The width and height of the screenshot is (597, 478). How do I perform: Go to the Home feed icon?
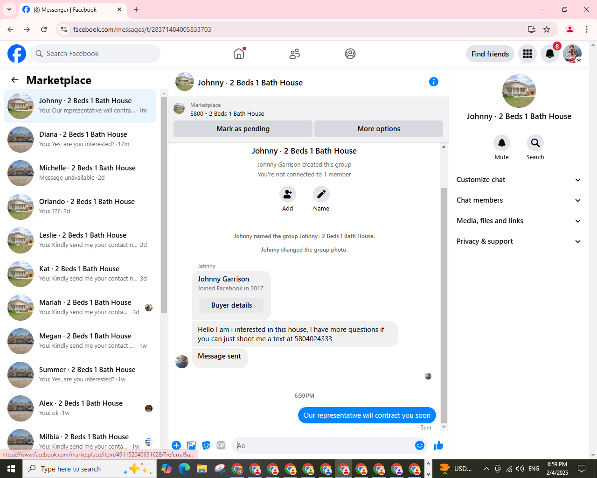click(x=239, y=54)
